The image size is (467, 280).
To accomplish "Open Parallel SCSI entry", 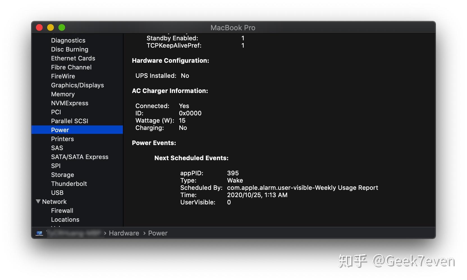I will [x=70, y=121].
